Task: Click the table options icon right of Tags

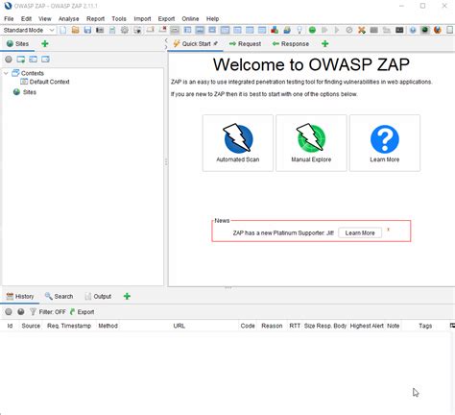Action: [x=452, y=326]
